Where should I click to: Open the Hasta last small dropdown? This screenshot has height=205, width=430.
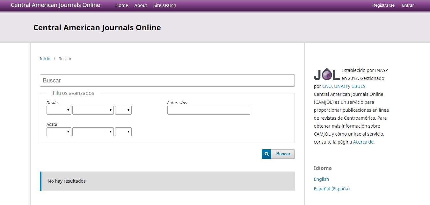pyautogui.click(x=123, y=132)
